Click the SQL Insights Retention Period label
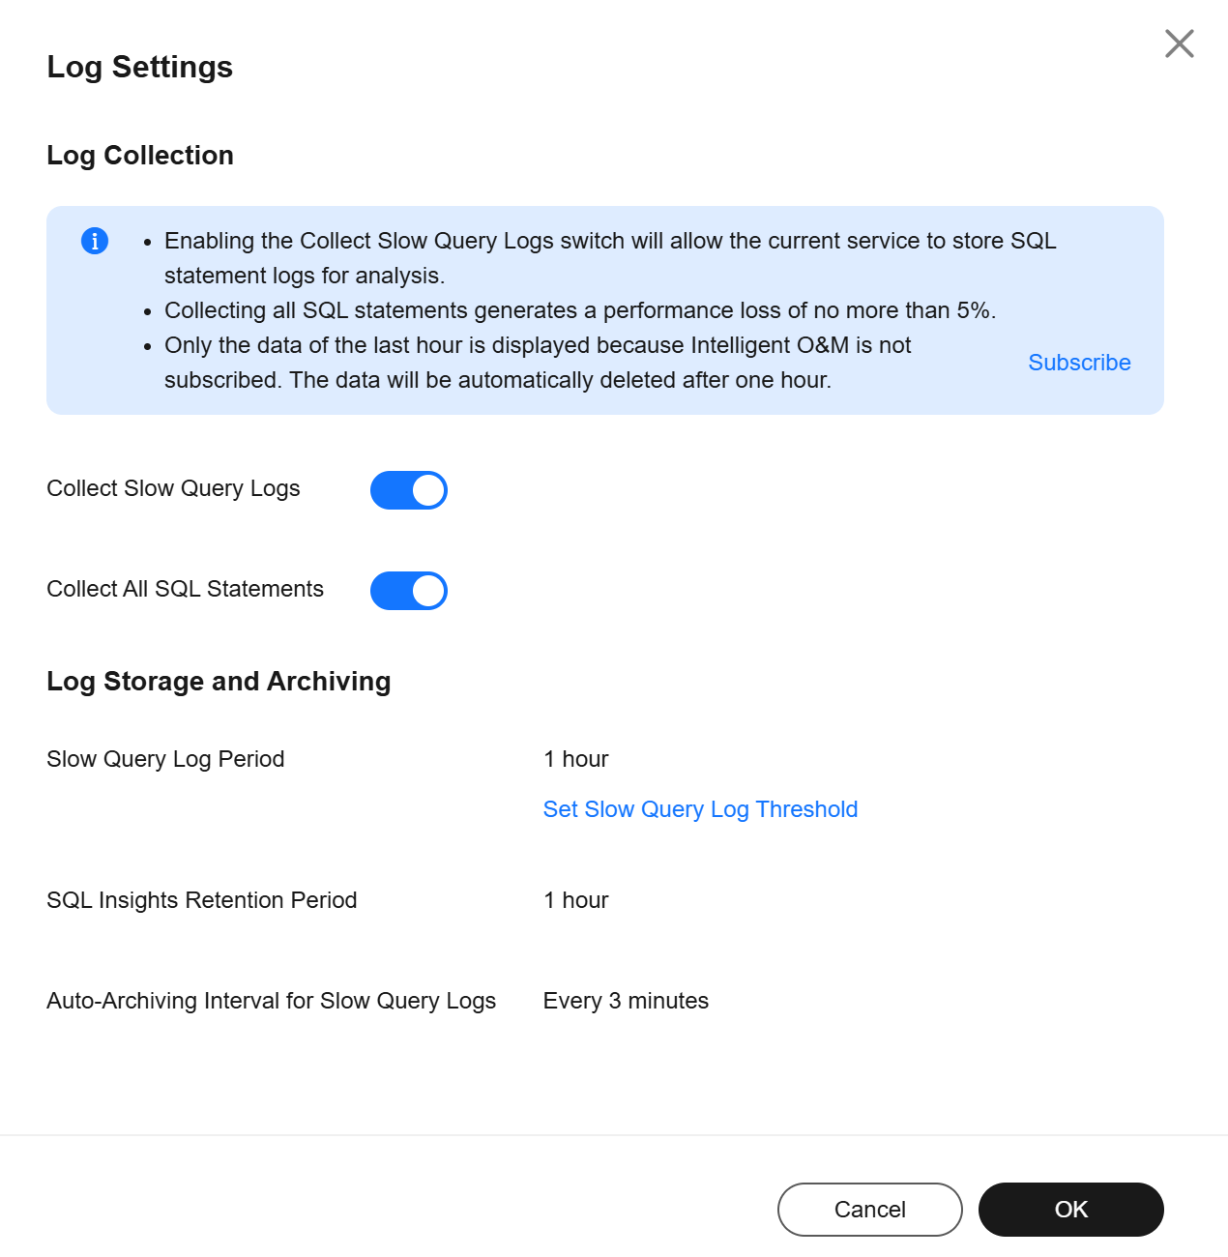The height and width of the screenshot is (1257, 1228). (202, 900)
